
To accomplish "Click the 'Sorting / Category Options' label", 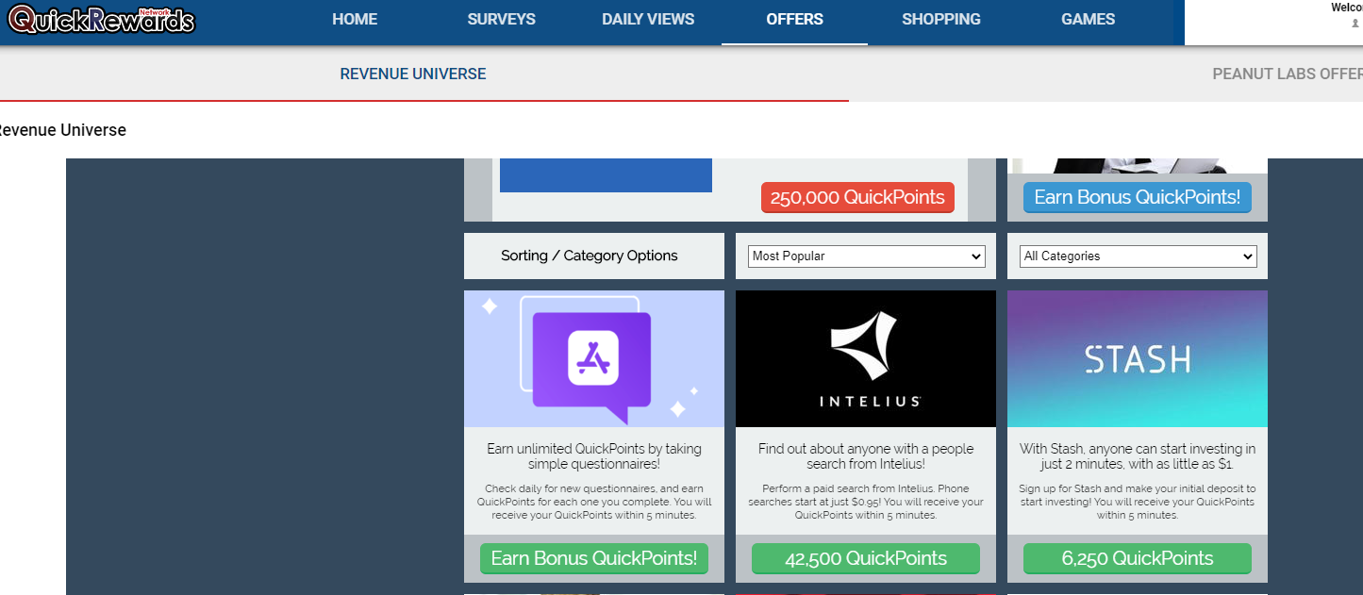I will (x=590, y=256).
